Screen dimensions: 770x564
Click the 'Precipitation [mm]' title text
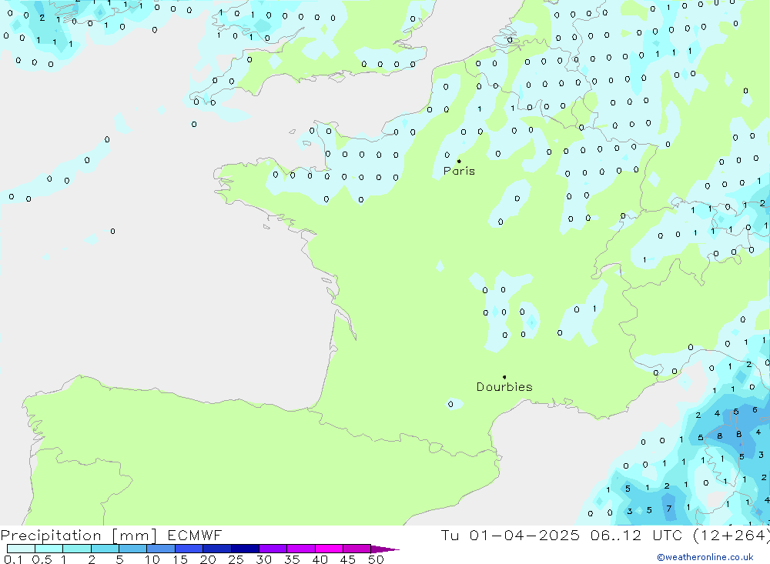pos(79,536)
